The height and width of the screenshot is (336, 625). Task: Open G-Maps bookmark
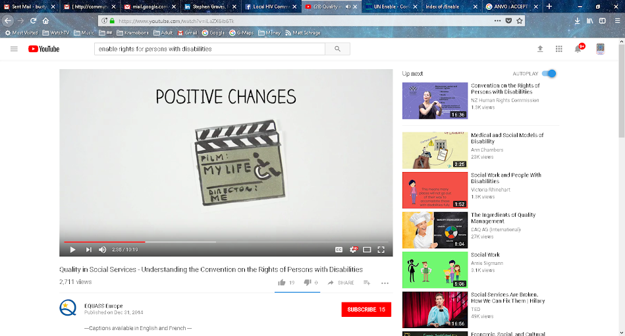pyautogui.click(x=242, y=33)
